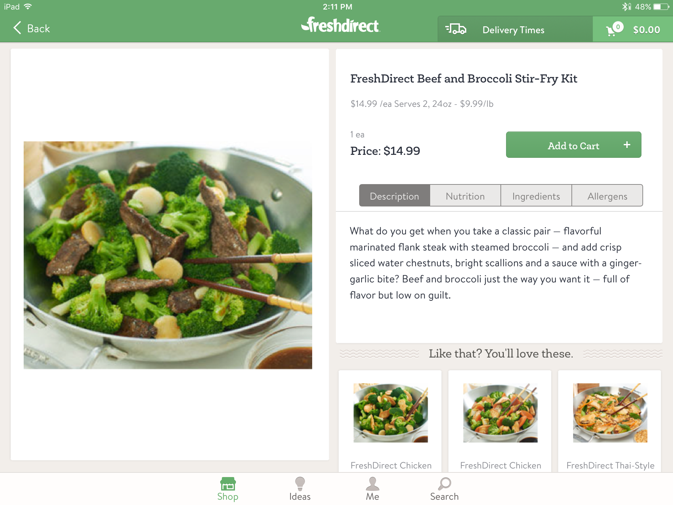This screenshot has width=673, height=505.
Task: Open Delivery Times
Action: pos(513,30)
